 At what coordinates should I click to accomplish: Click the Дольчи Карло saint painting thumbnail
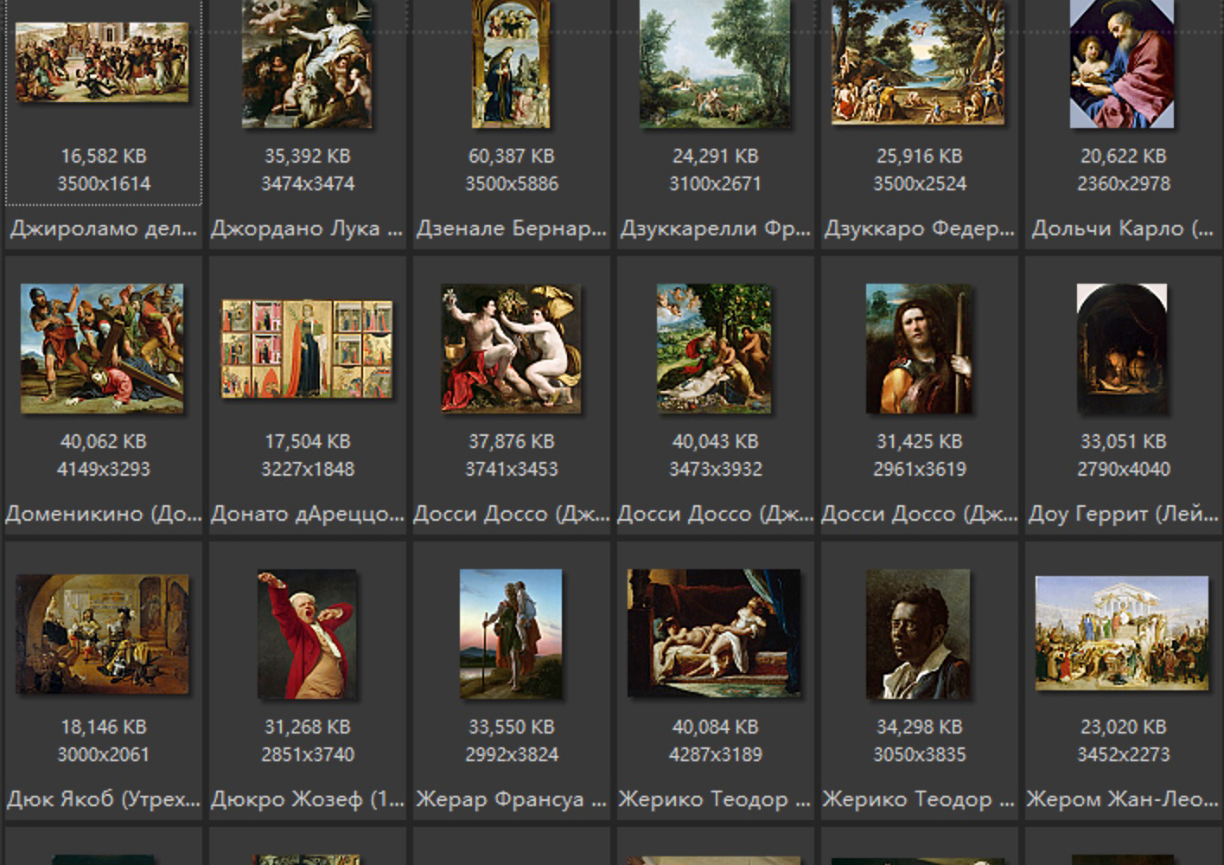[x=1122, y=64]
